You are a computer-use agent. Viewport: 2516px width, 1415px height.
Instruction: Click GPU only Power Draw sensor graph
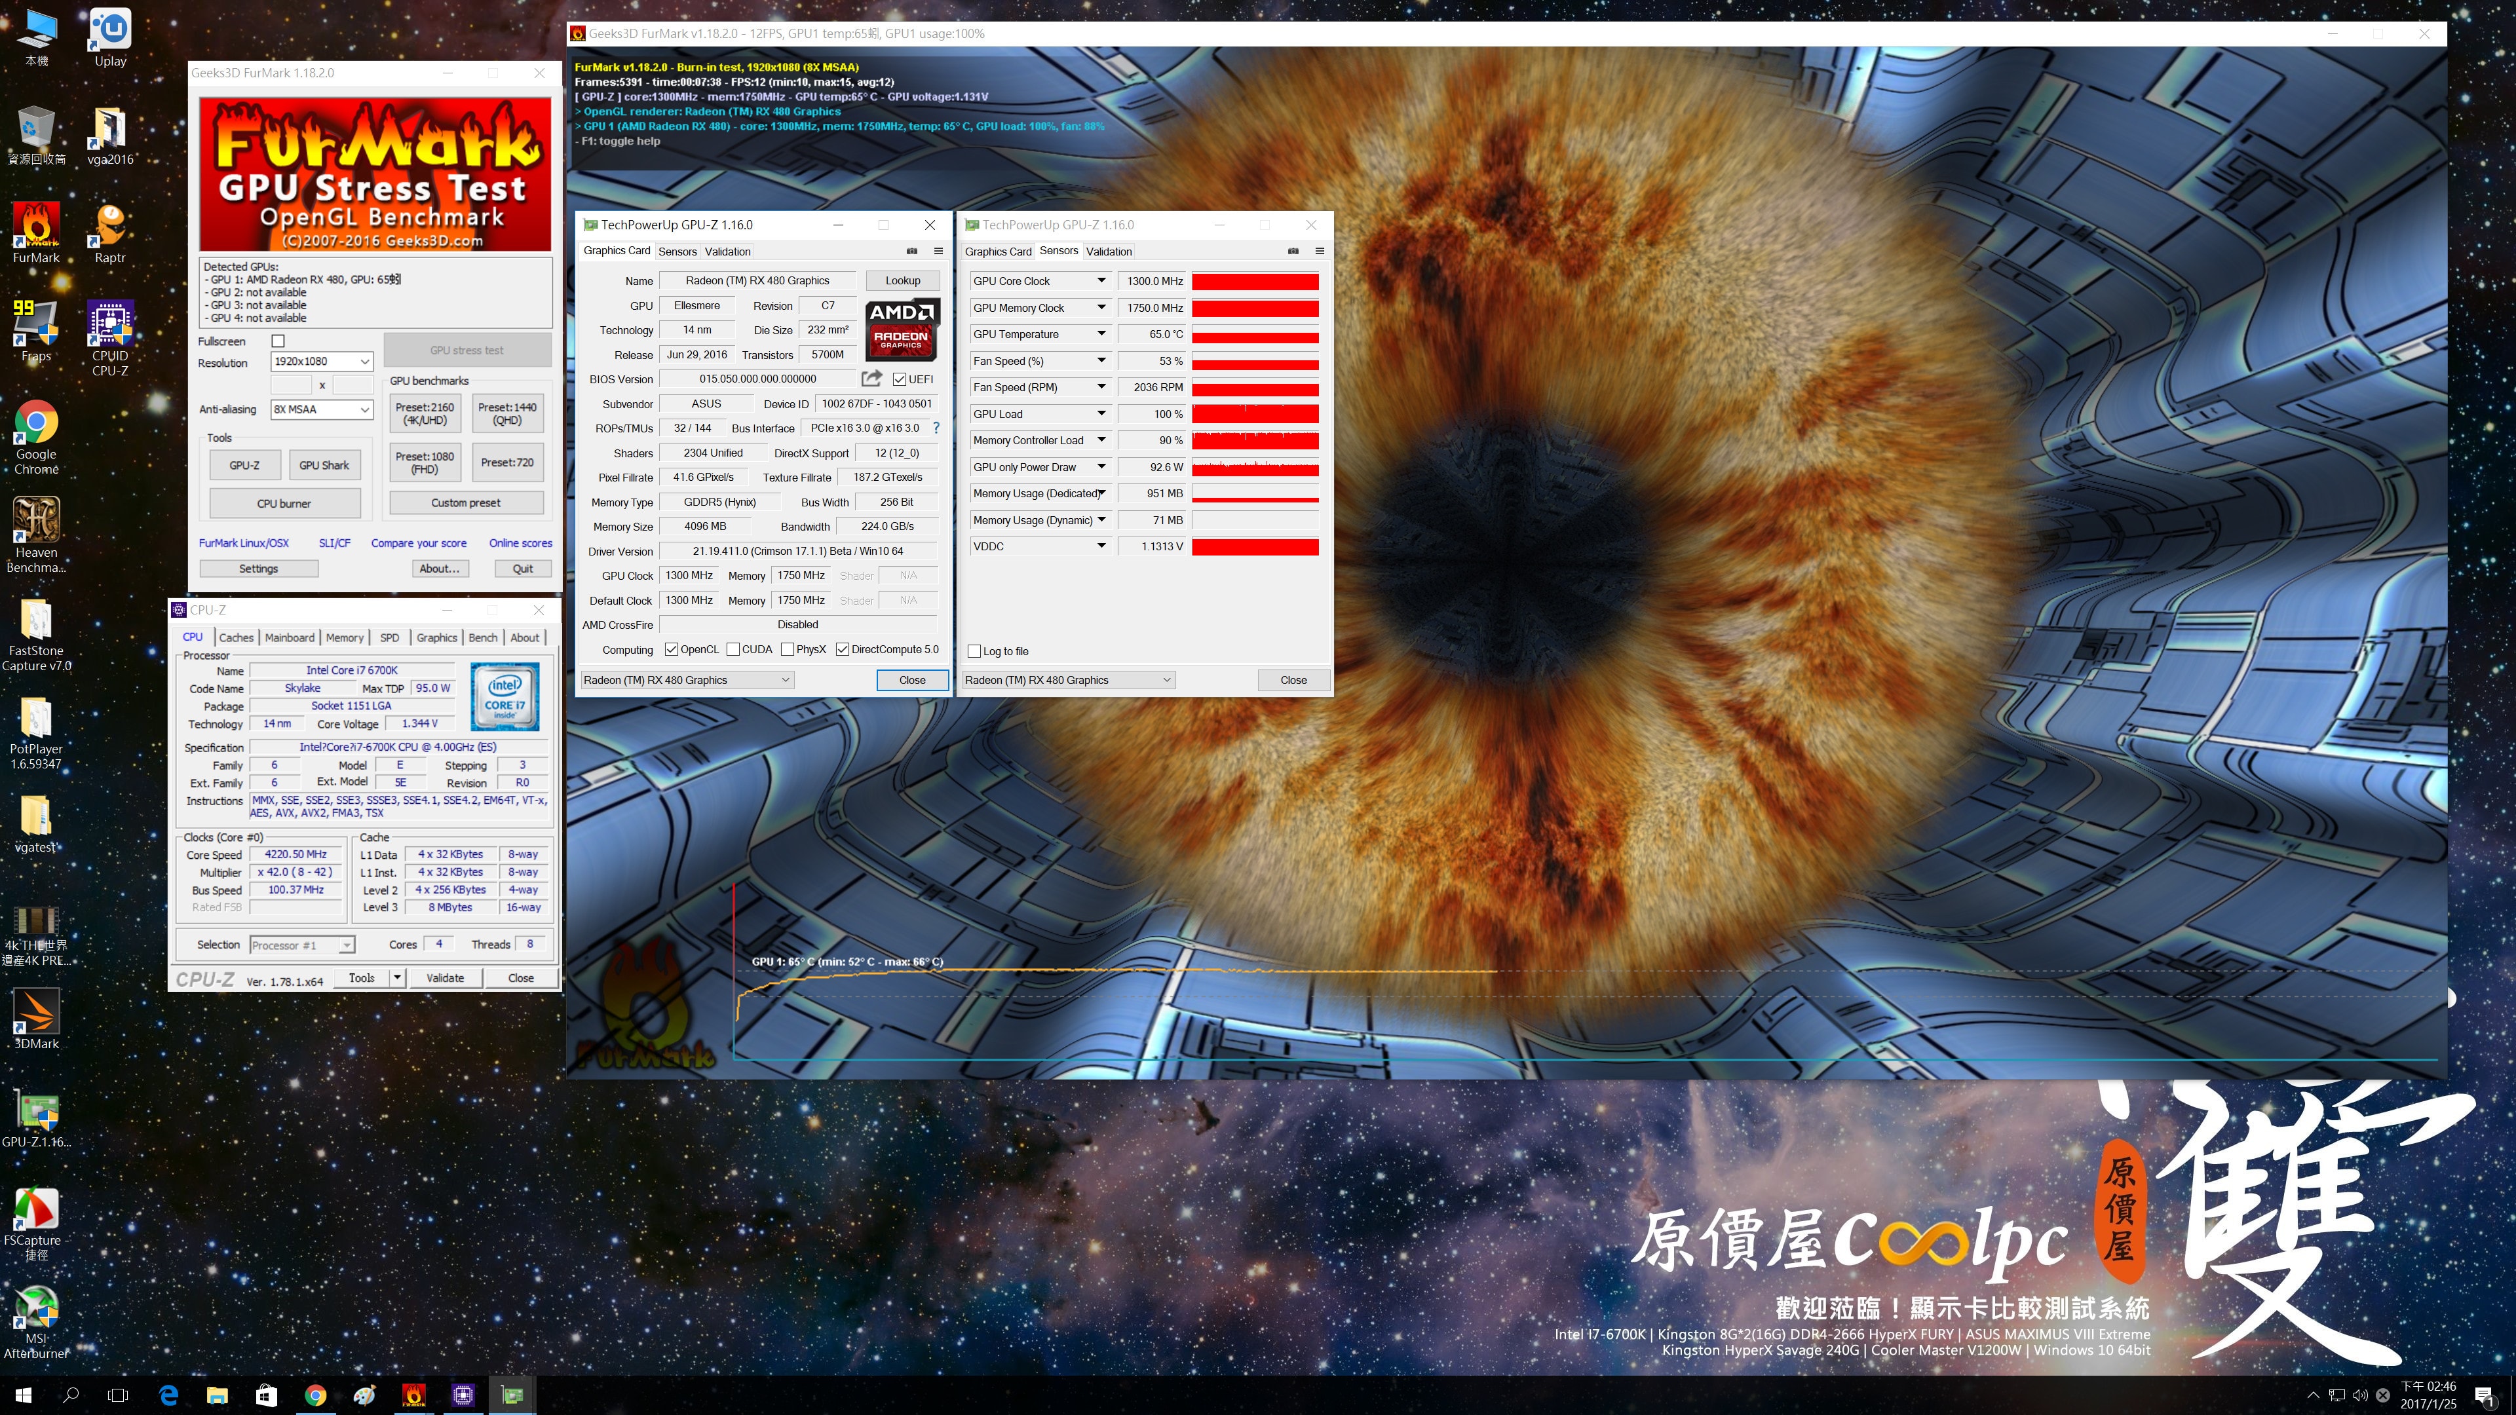coord(1255,468)
